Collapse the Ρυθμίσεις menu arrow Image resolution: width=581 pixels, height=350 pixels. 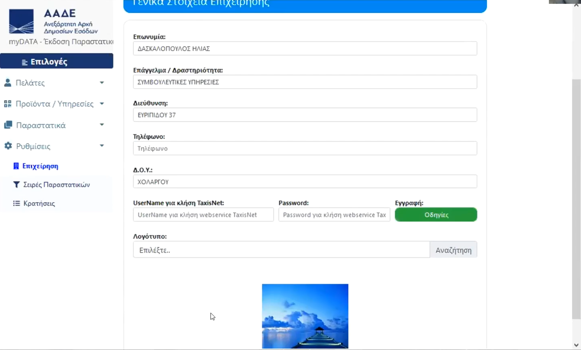[102, 146]
